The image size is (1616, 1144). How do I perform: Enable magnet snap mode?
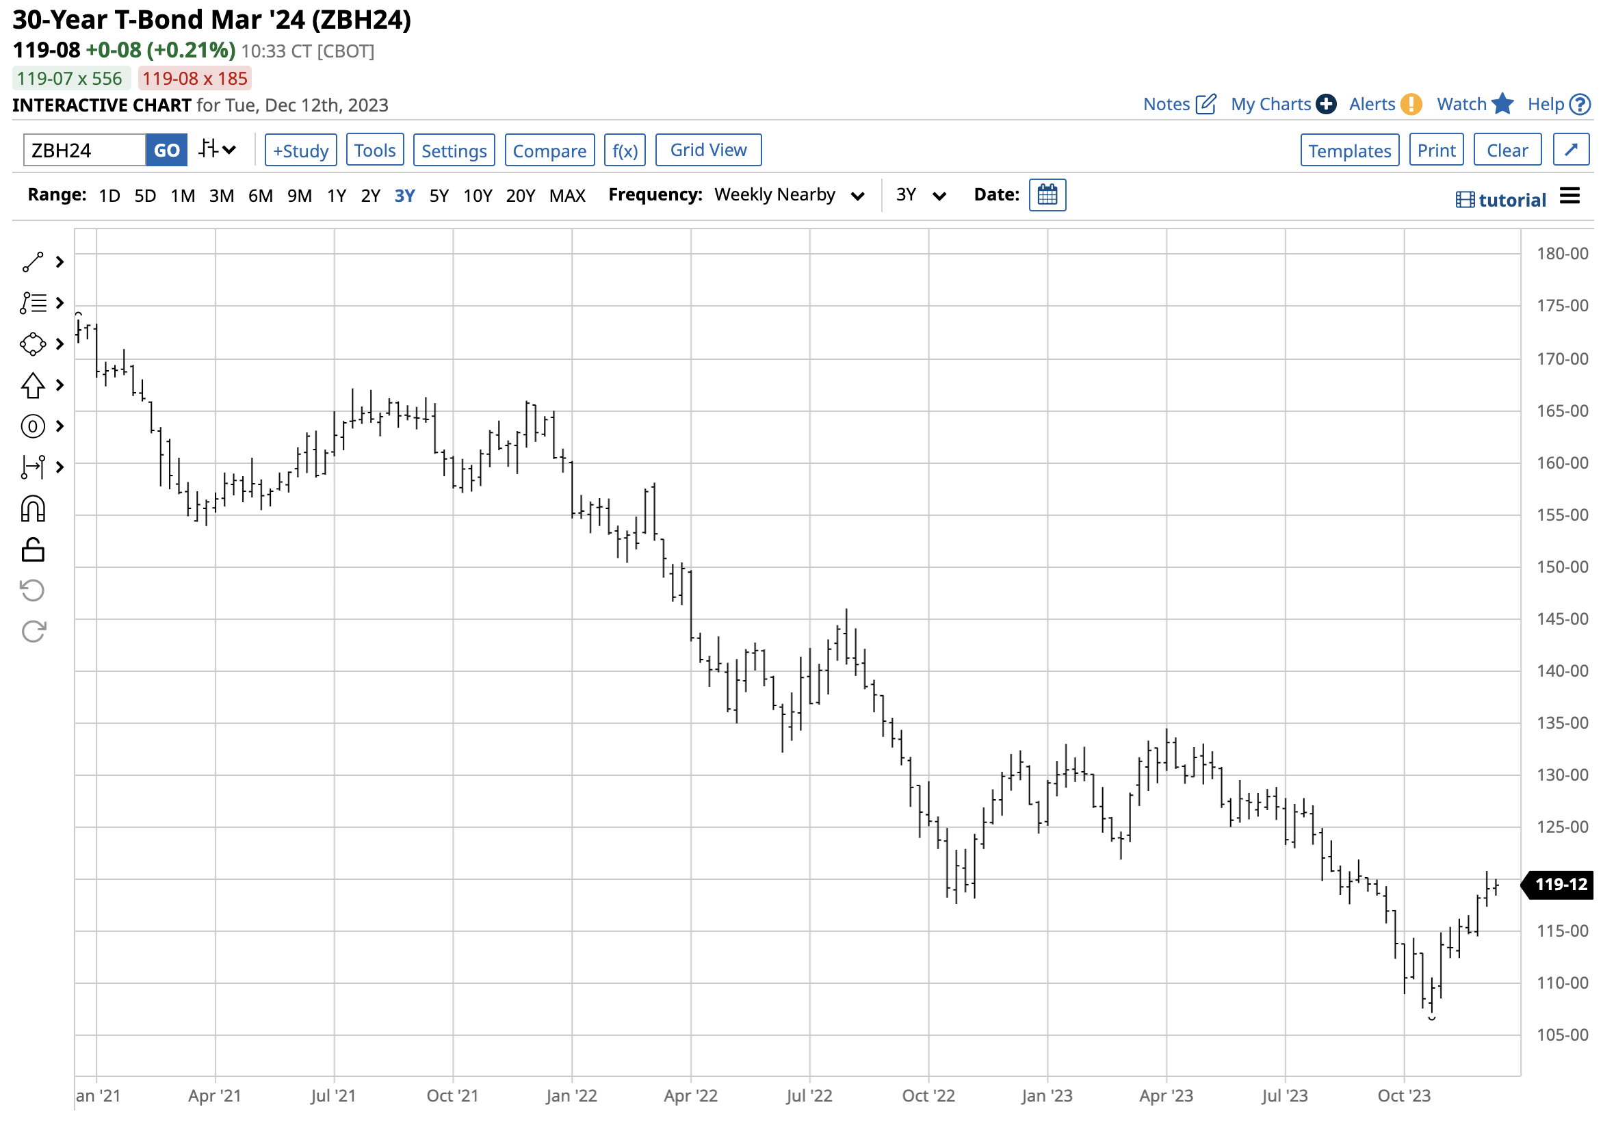coord(31,508)
